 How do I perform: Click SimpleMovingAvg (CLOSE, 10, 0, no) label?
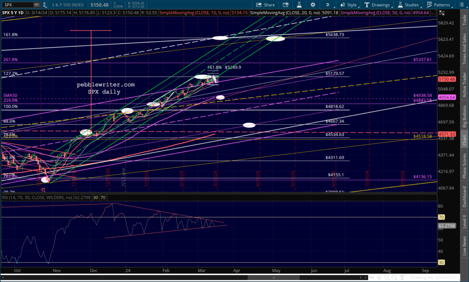point(194,12)
